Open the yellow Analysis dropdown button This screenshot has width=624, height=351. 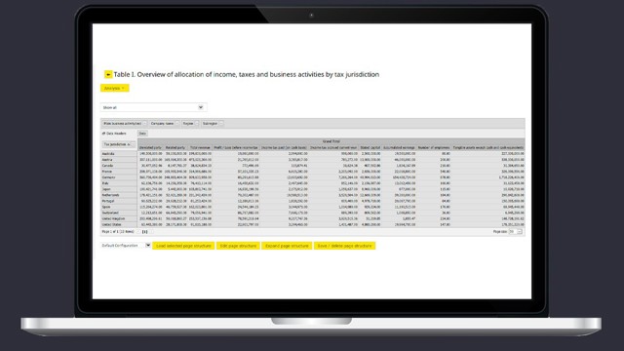click(x=115, y=88)
